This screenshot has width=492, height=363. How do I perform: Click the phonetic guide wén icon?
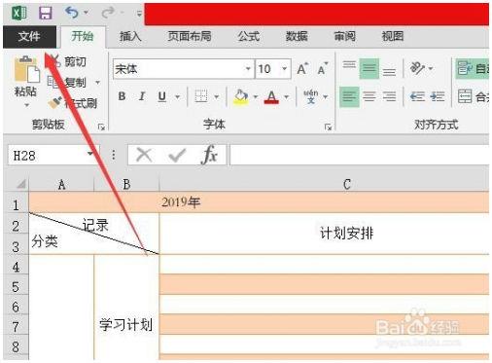click(311, 96)
